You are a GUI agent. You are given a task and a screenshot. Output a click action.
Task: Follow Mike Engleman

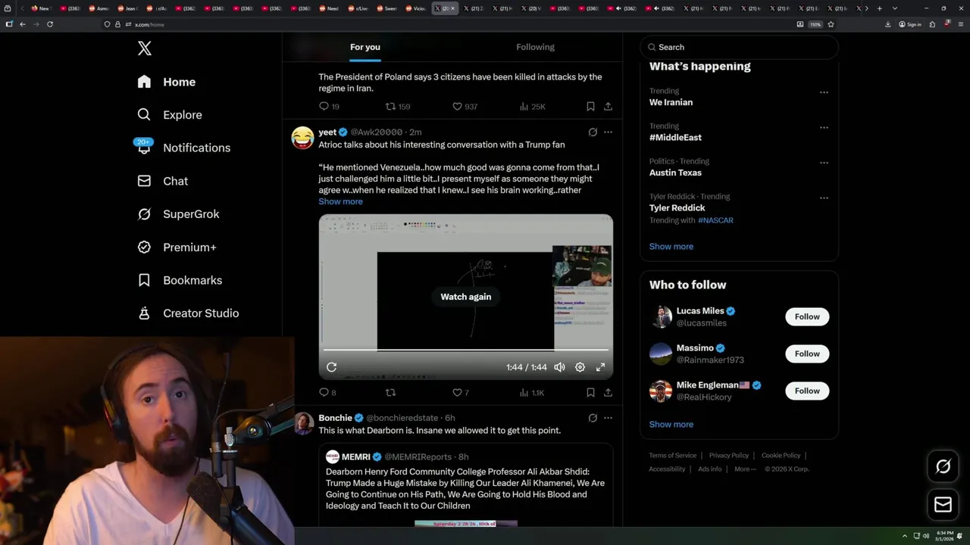coord(807,391)
